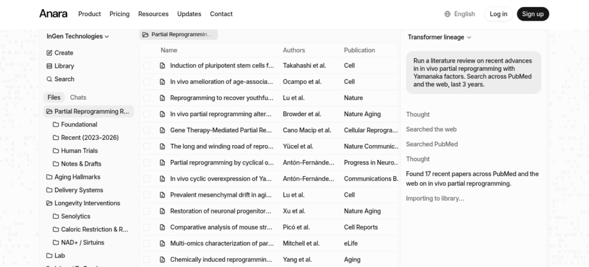The width and height of the screenshot is (589, 267).
Task: Click the Sign up button
Action: point(533,14)
